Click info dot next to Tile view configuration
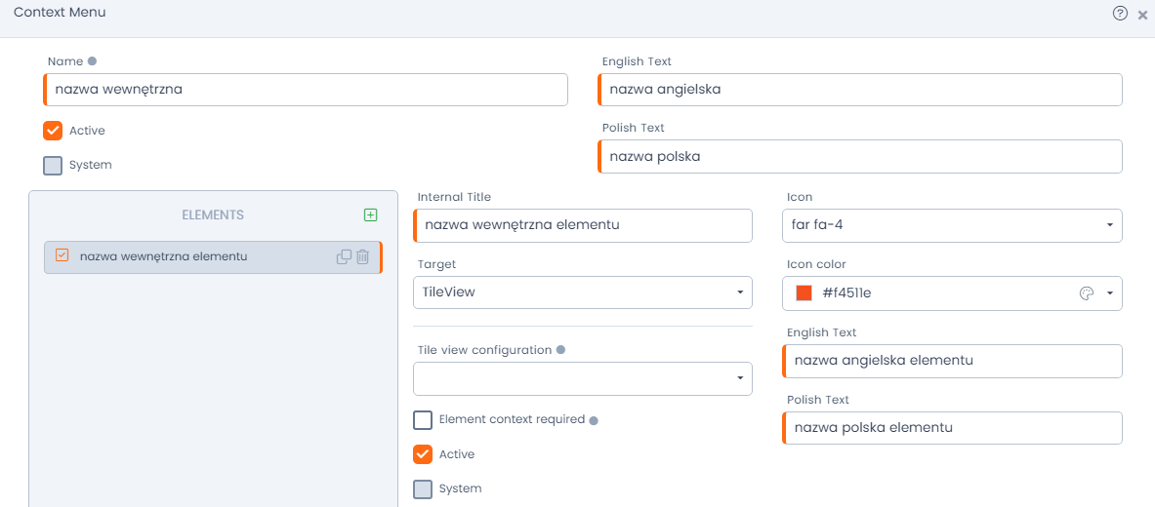The width and height of the screenshot is (1155, 507). (560, 350)
